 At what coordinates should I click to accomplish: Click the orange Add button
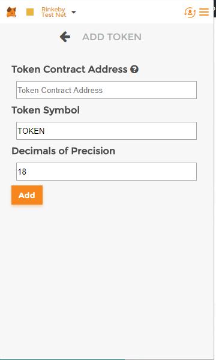click(27, 195)
